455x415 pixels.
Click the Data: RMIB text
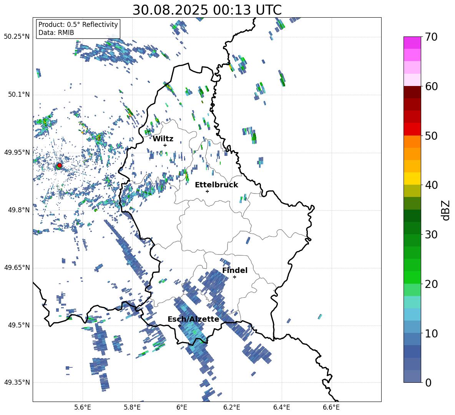(56, 33)
